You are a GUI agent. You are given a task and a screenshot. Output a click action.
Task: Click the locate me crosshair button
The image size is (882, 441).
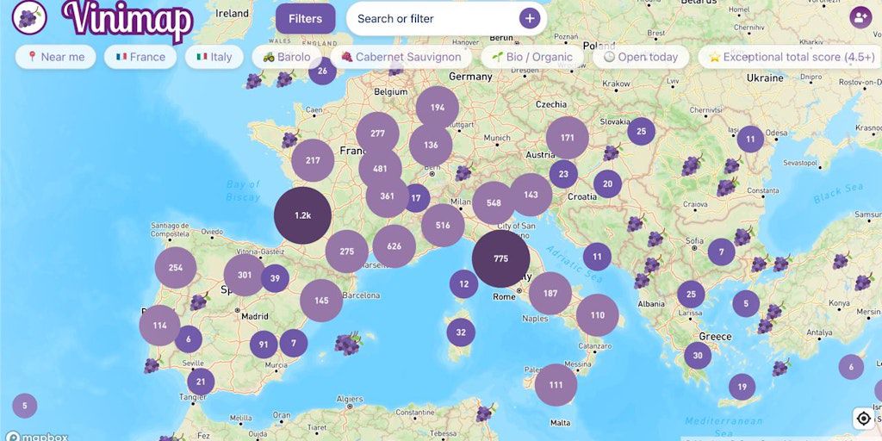pos(863,419)
